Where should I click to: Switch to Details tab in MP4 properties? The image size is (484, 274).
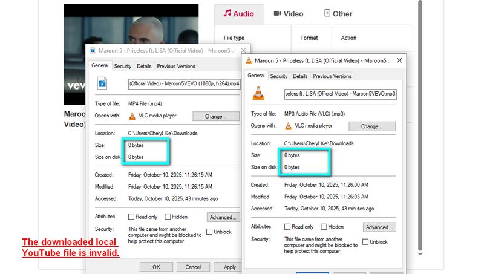144,66
